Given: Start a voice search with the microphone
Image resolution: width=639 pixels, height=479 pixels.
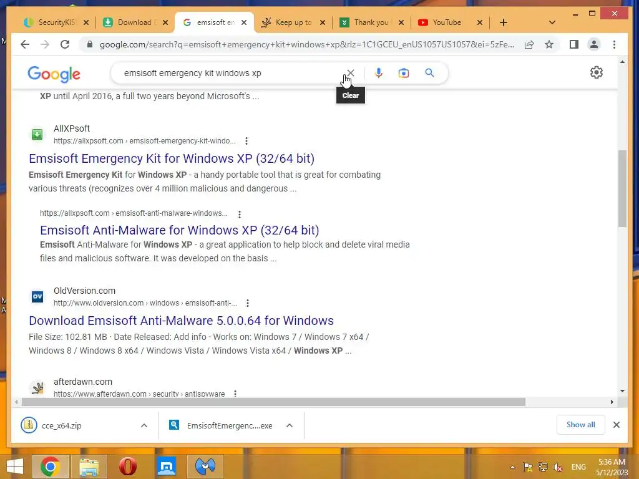Looking at the screenshot, I should pos(379,73).
